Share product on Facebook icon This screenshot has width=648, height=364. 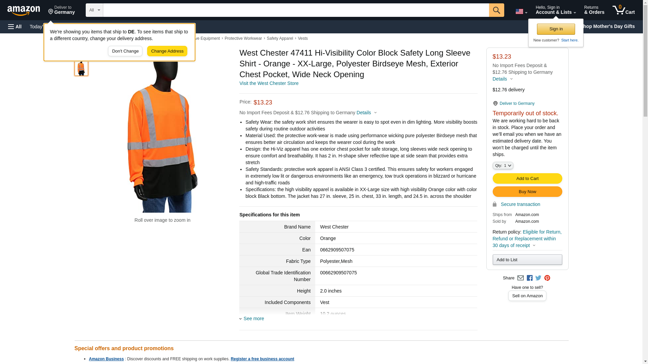(530, 278)
